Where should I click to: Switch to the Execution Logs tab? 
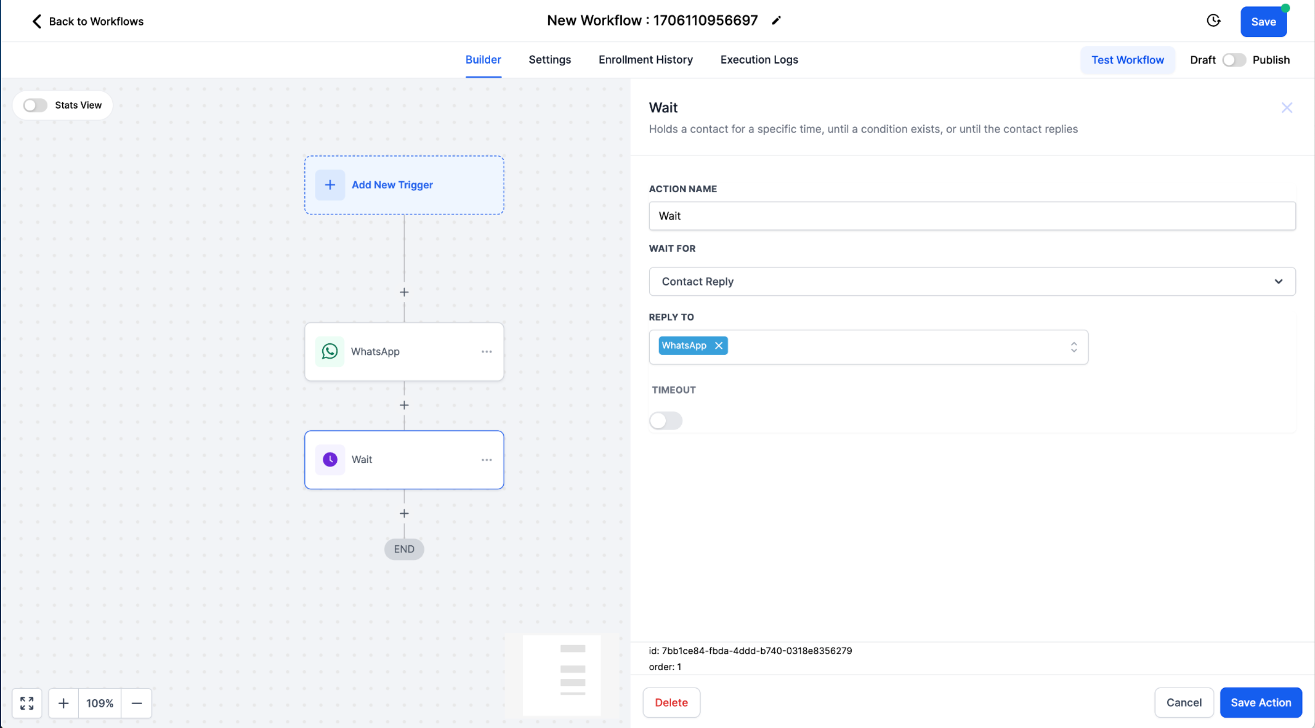[x=759, y=59]
